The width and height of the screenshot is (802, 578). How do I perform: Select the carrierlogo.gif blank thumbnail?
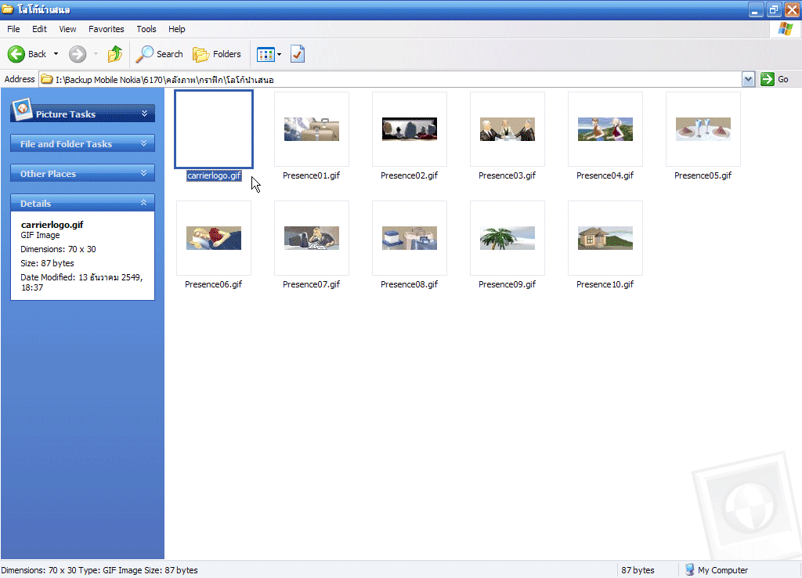click(214, 129)
